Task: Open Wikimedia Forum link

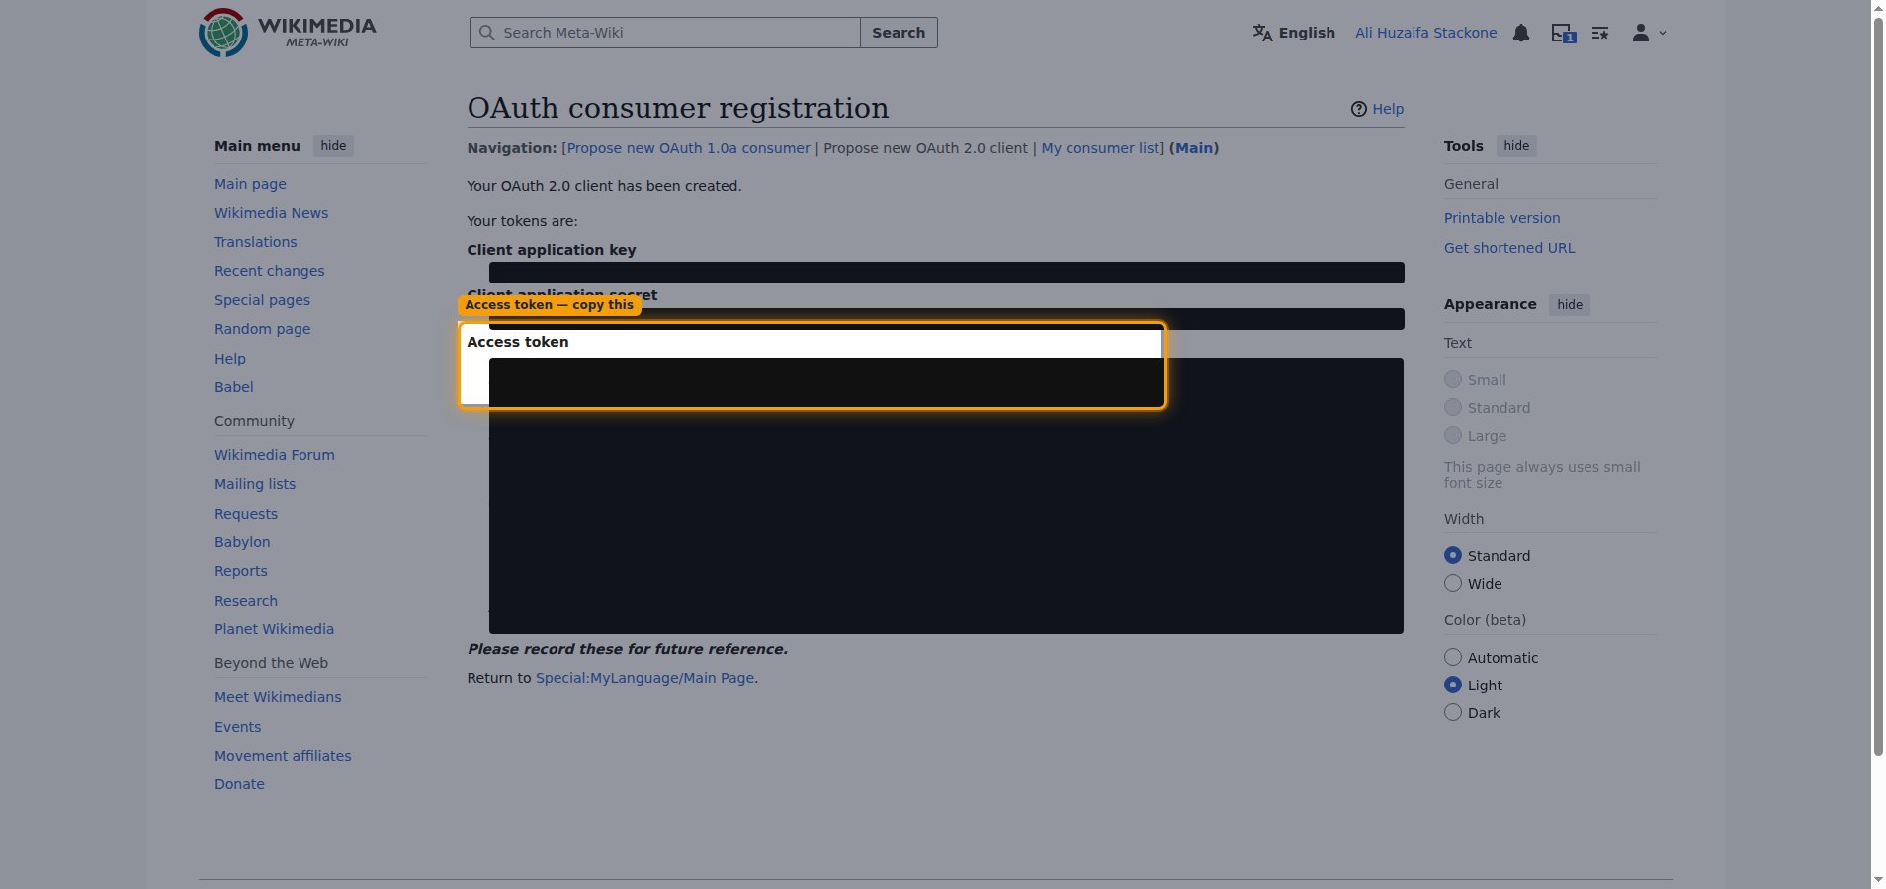Action: coord(274,455)
